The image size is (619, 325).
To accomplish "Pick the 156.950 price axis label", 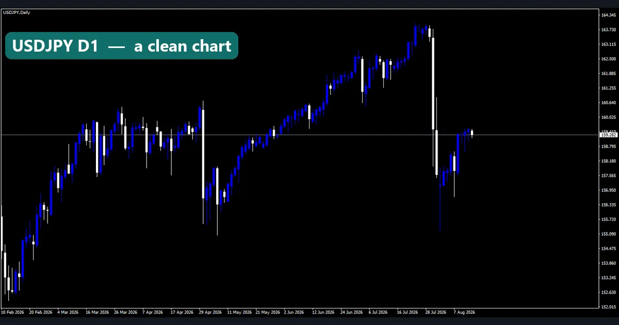I will pos(609,190).
